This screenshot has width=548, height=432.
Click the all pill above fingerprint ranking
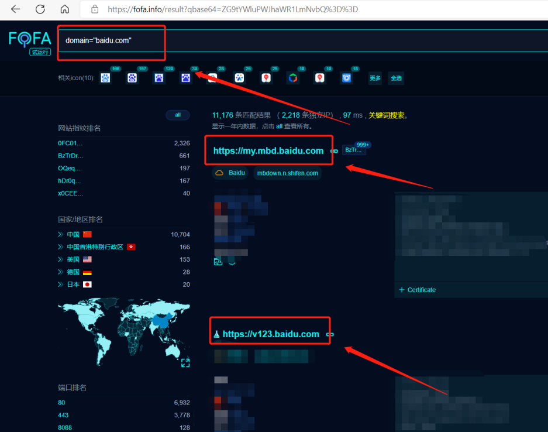click(178, 115)
